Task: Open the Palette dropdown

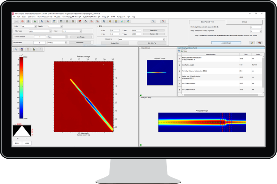Action: pyautogui.click(x=55, y=26)
